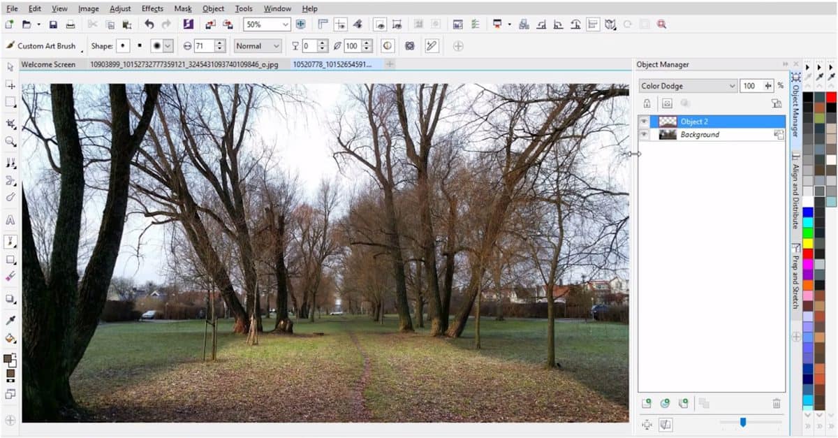Select the Eyedropper tool in the toolbox

tap(10, 320)
